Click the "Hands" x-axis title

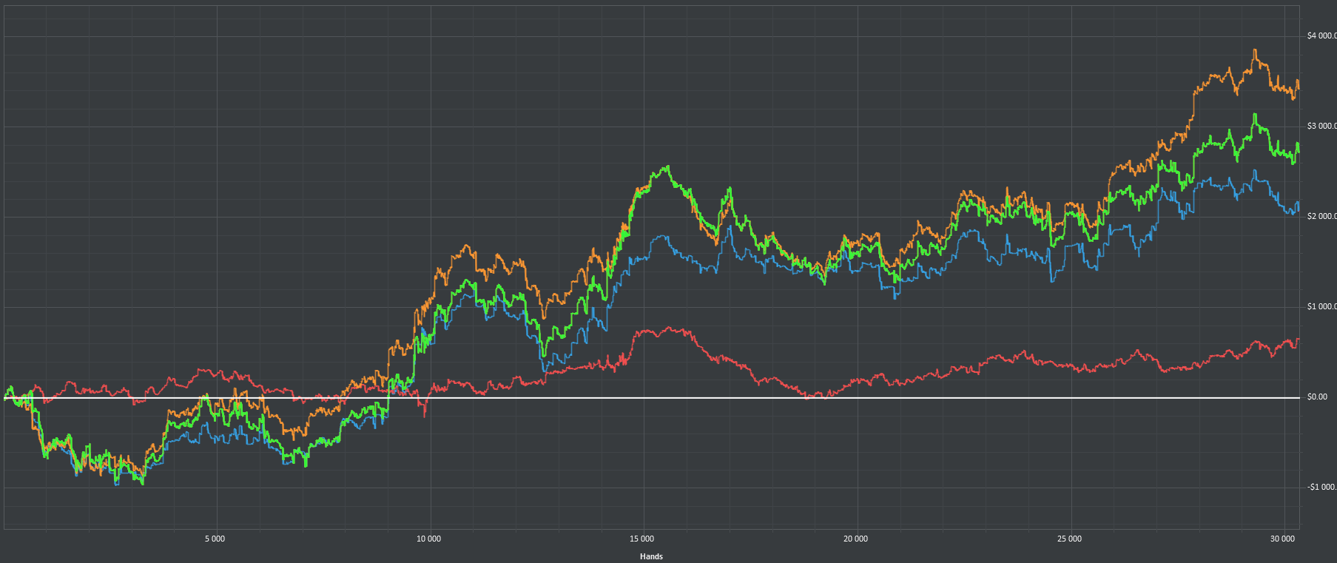pos(651,556)
